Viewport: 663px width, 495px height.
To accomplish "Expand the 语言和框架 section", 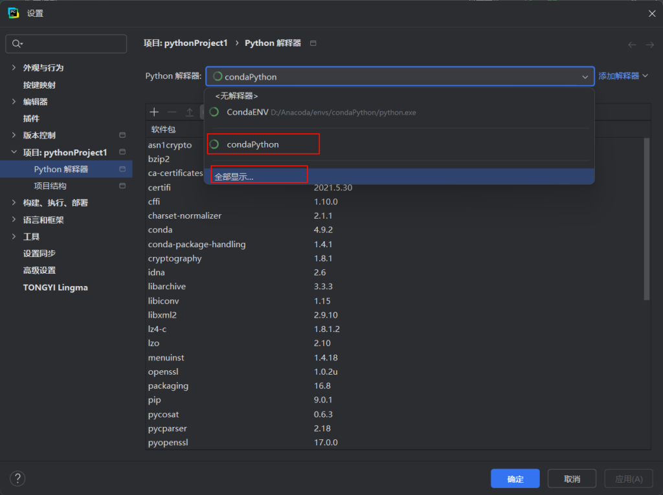I will tap(14, 219).
